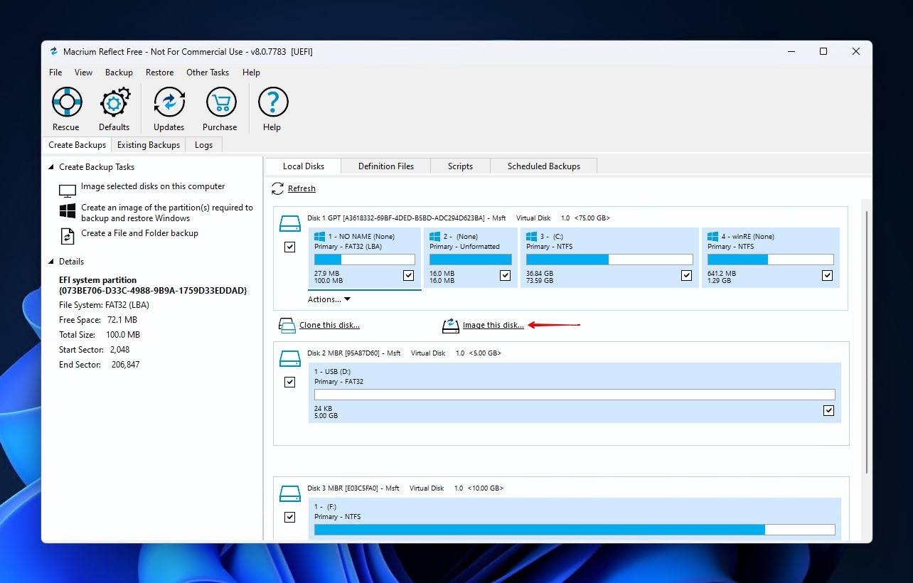Open the Purchase page
Screen dimensions: 913x583
(220, 107)
